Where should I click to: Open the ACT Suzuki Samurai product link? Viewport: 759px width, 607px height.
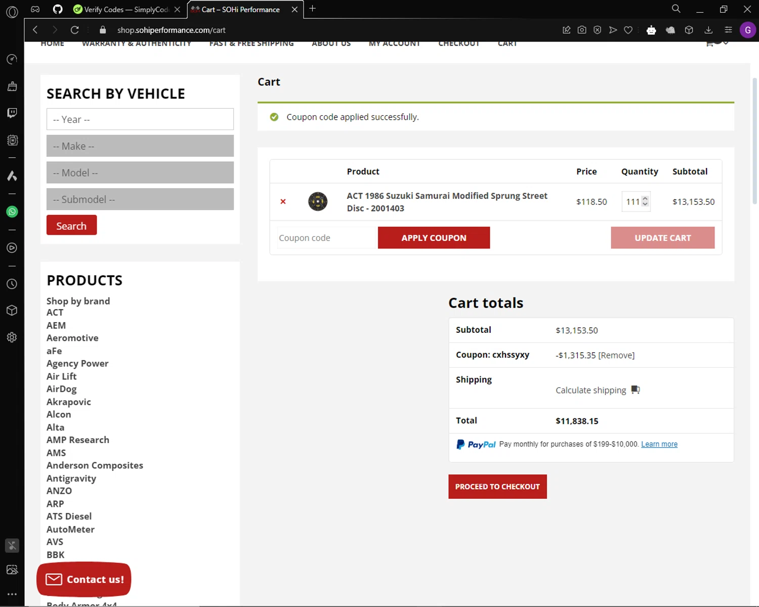tap(447, 202)
